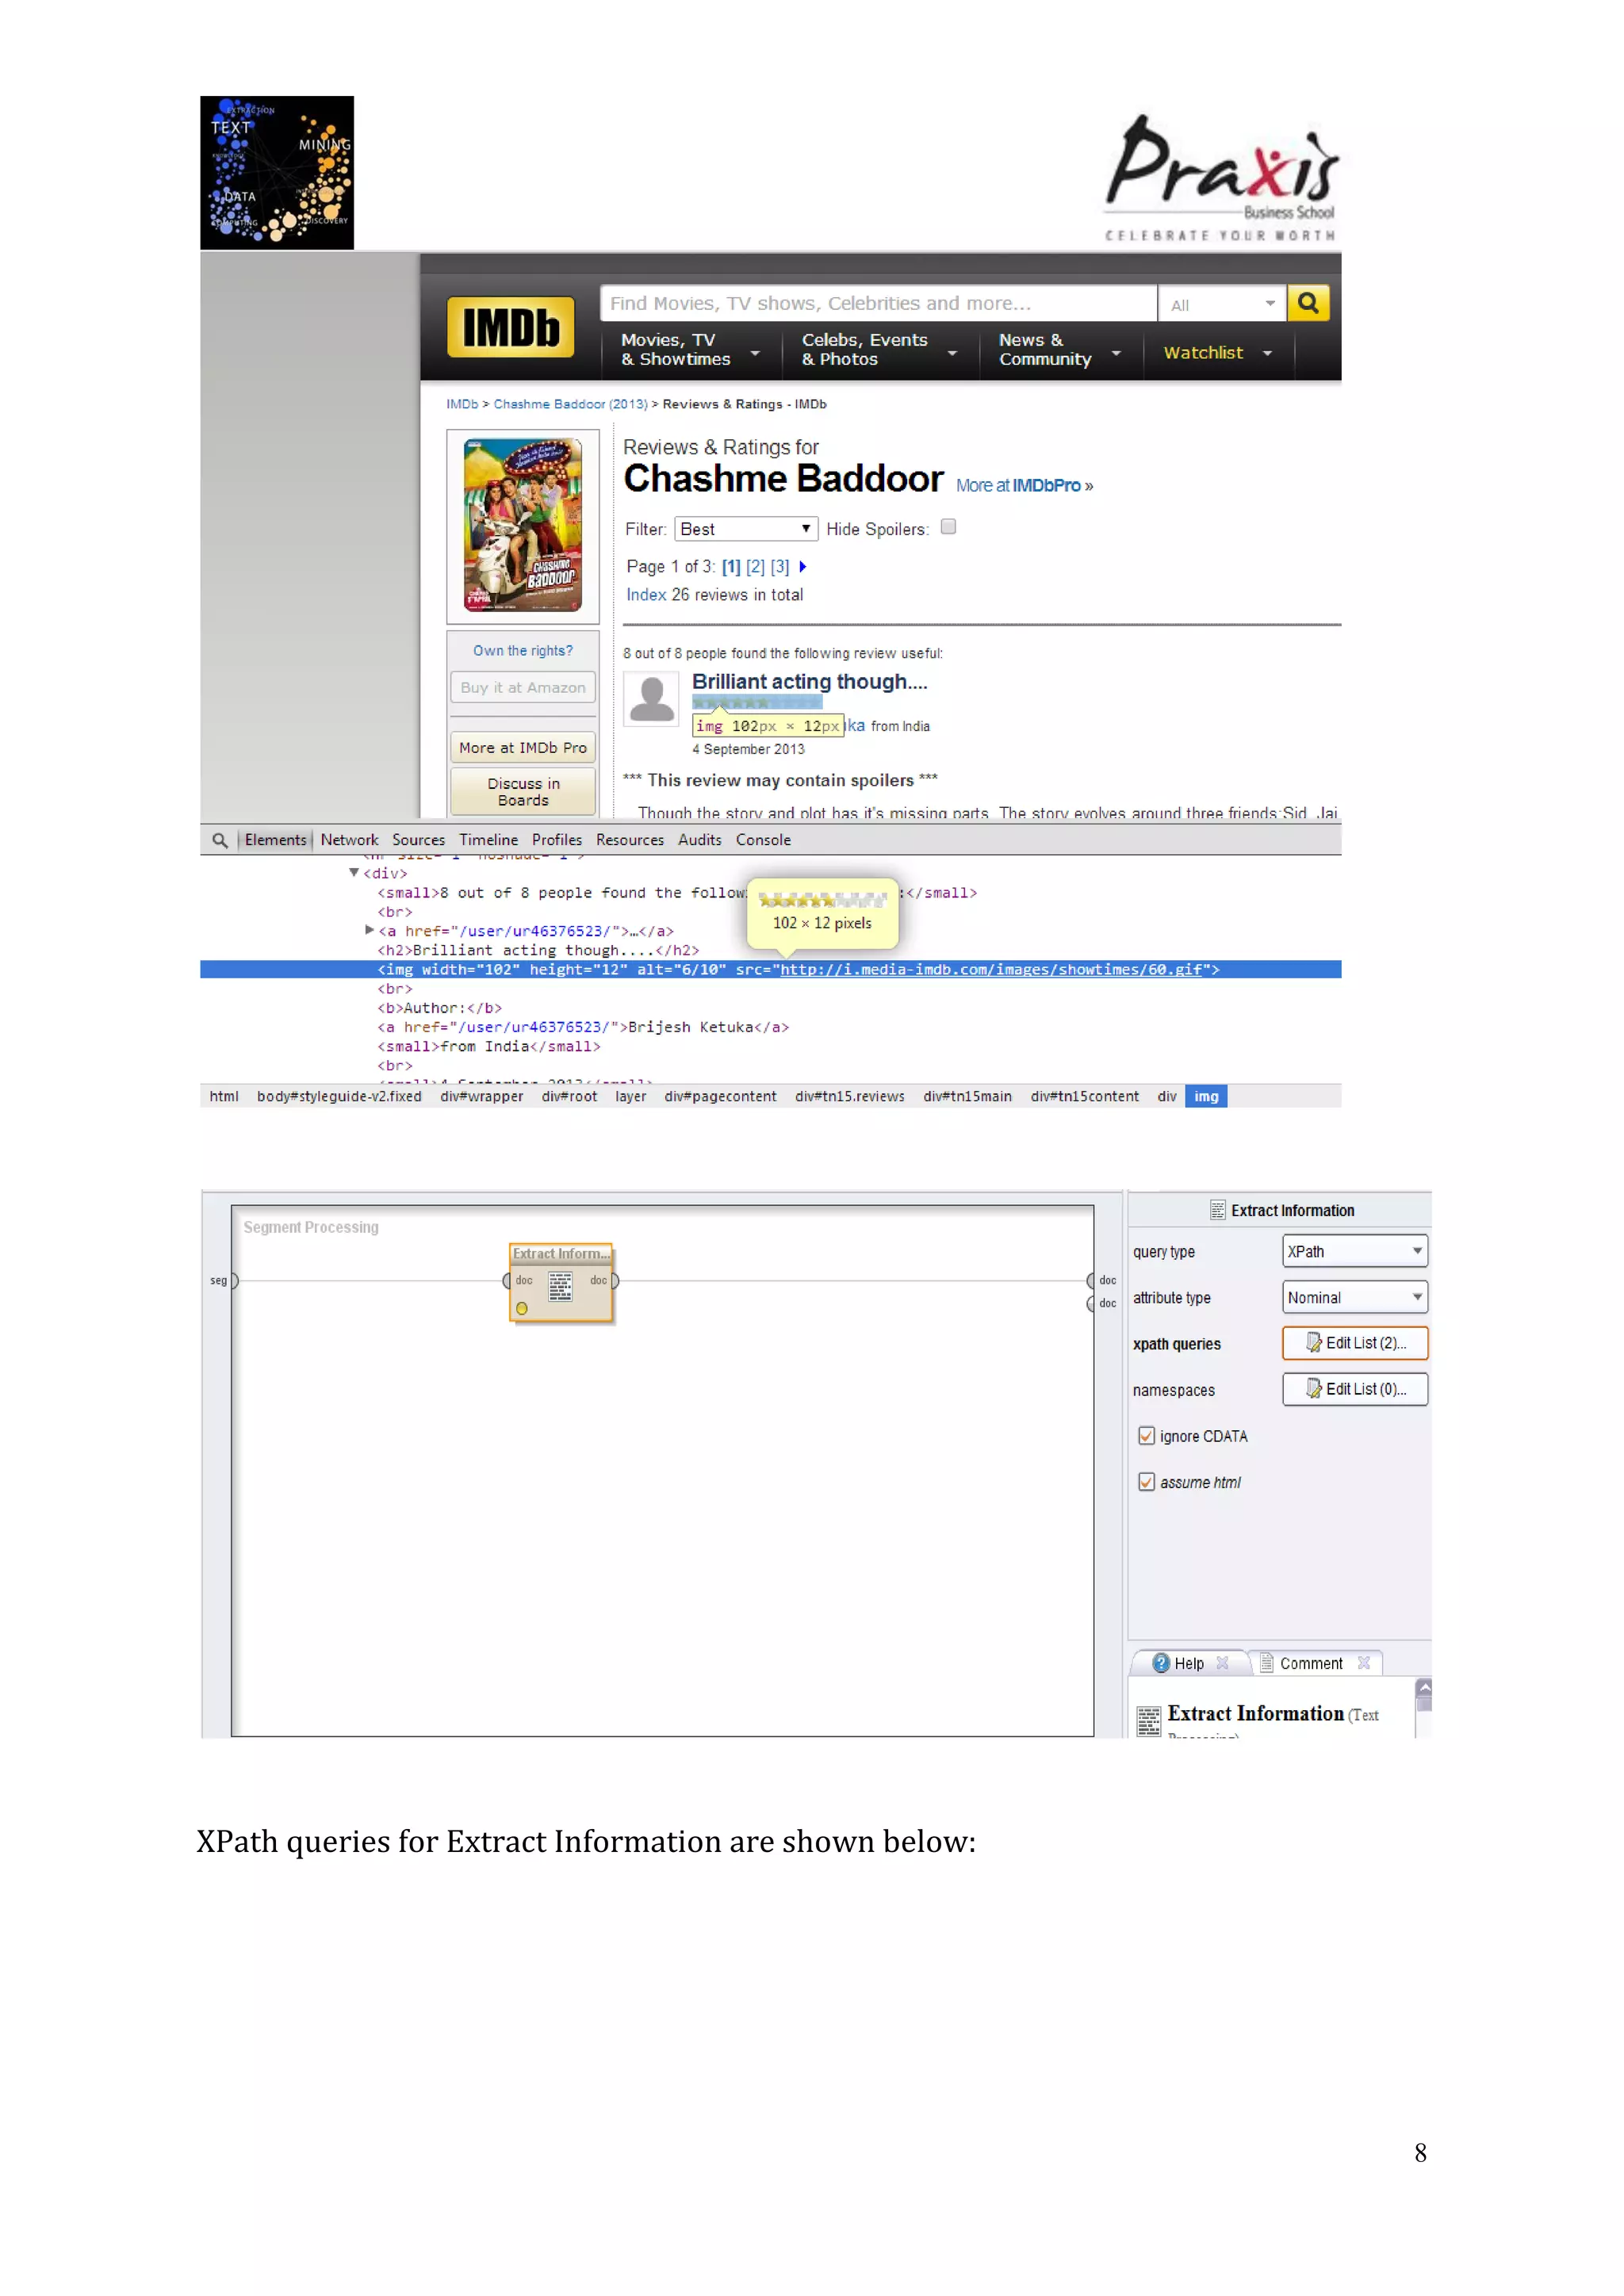Select div#pagecontent in the DevTools path
Image resolution: width=1624 pixels, height=2296 pixels.
click(x=720, y=1097)
